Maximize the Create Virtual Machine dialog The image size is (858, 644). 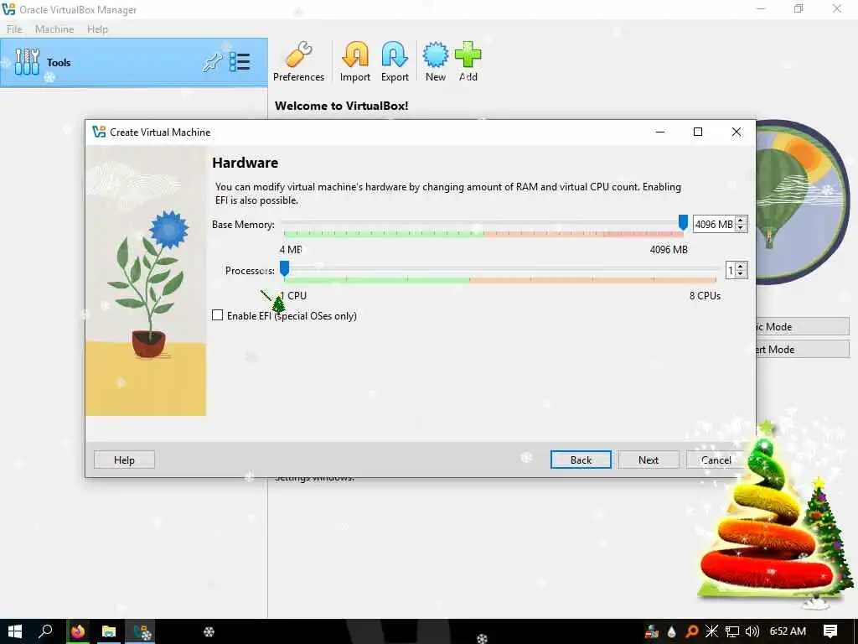click(698, 132)
